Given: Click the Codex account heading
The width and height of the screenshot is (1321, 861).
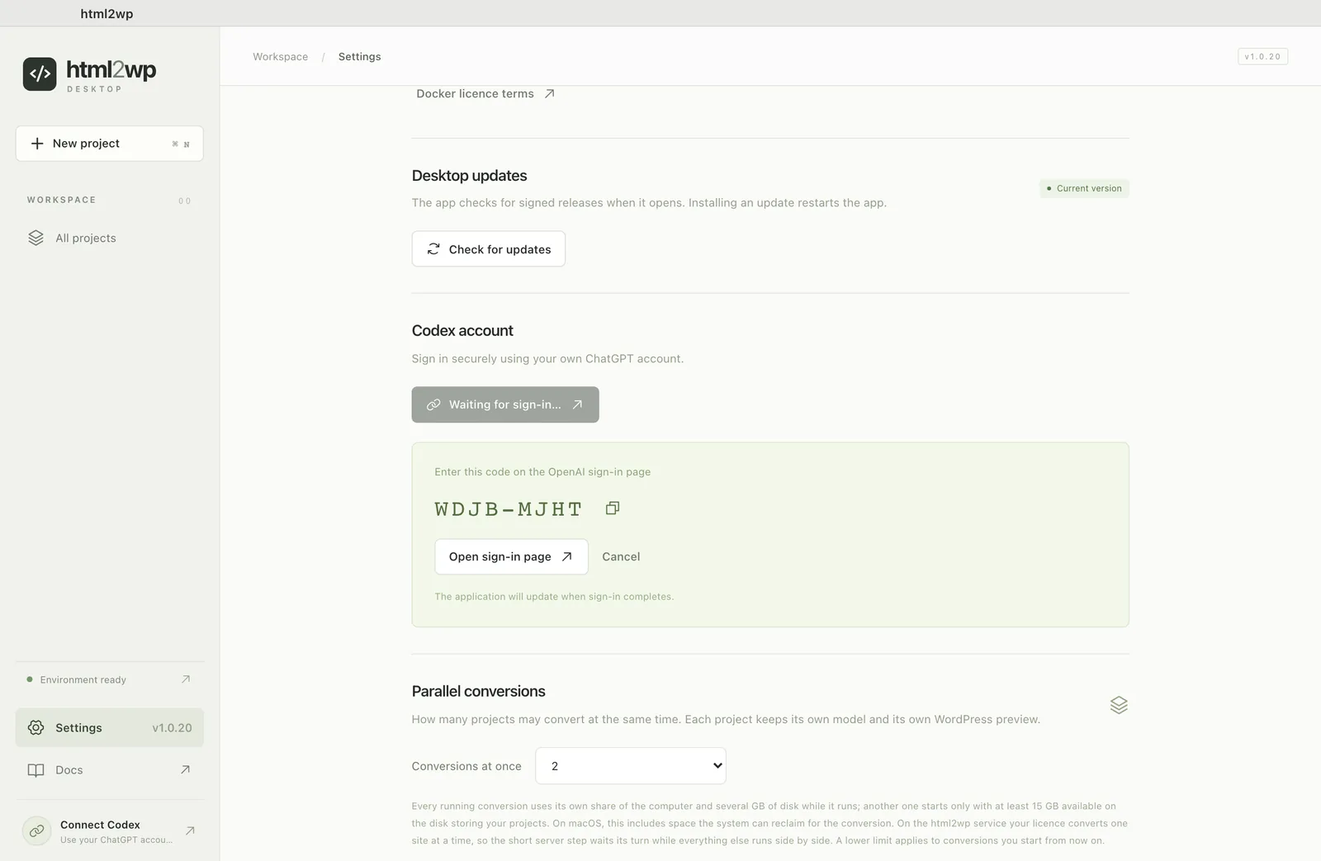Looking at the screenshot, I should tap(462, 330).
